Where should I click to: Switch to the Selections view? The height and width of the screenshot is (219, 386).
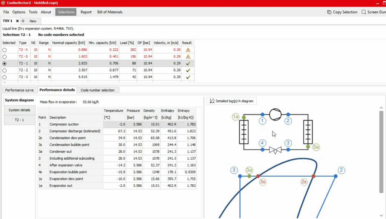66,12
